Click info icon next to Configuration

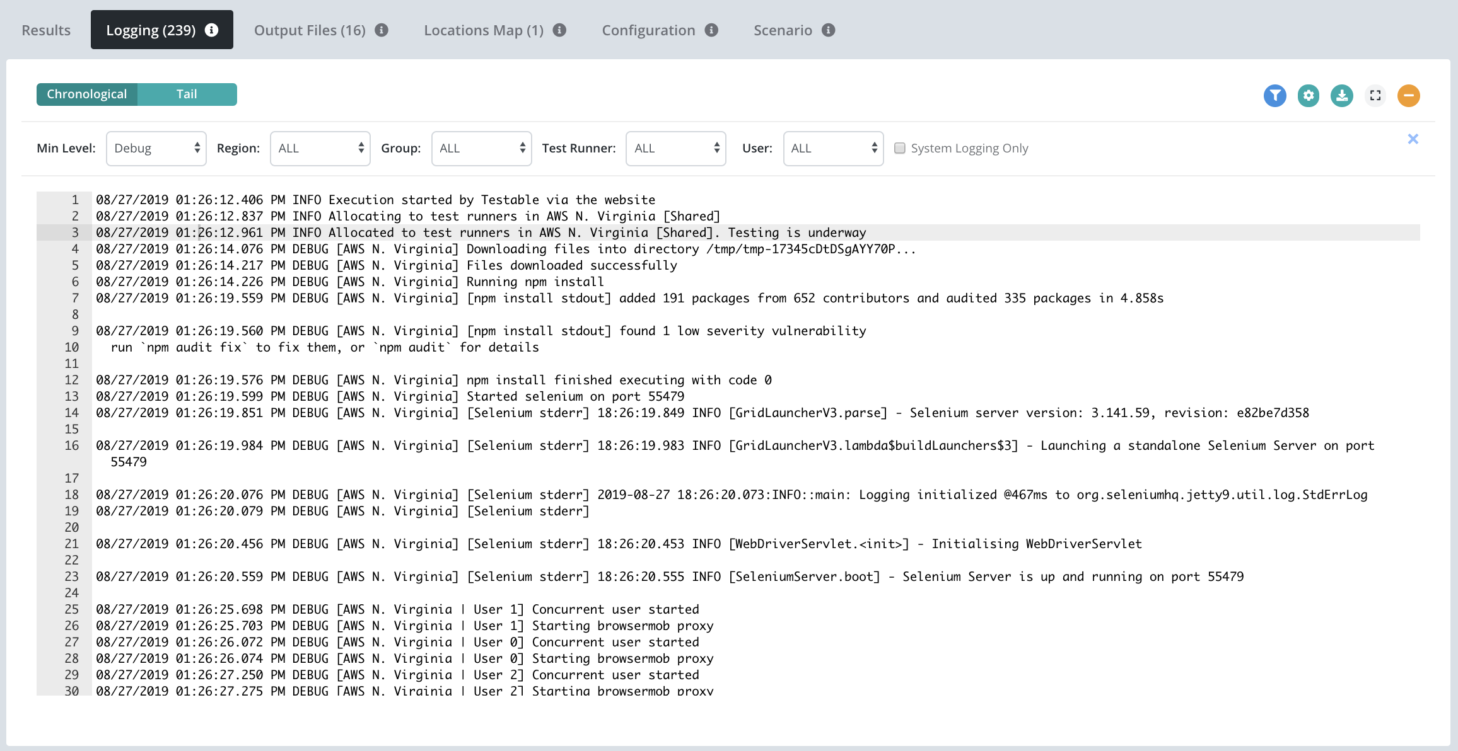[711, 30]
